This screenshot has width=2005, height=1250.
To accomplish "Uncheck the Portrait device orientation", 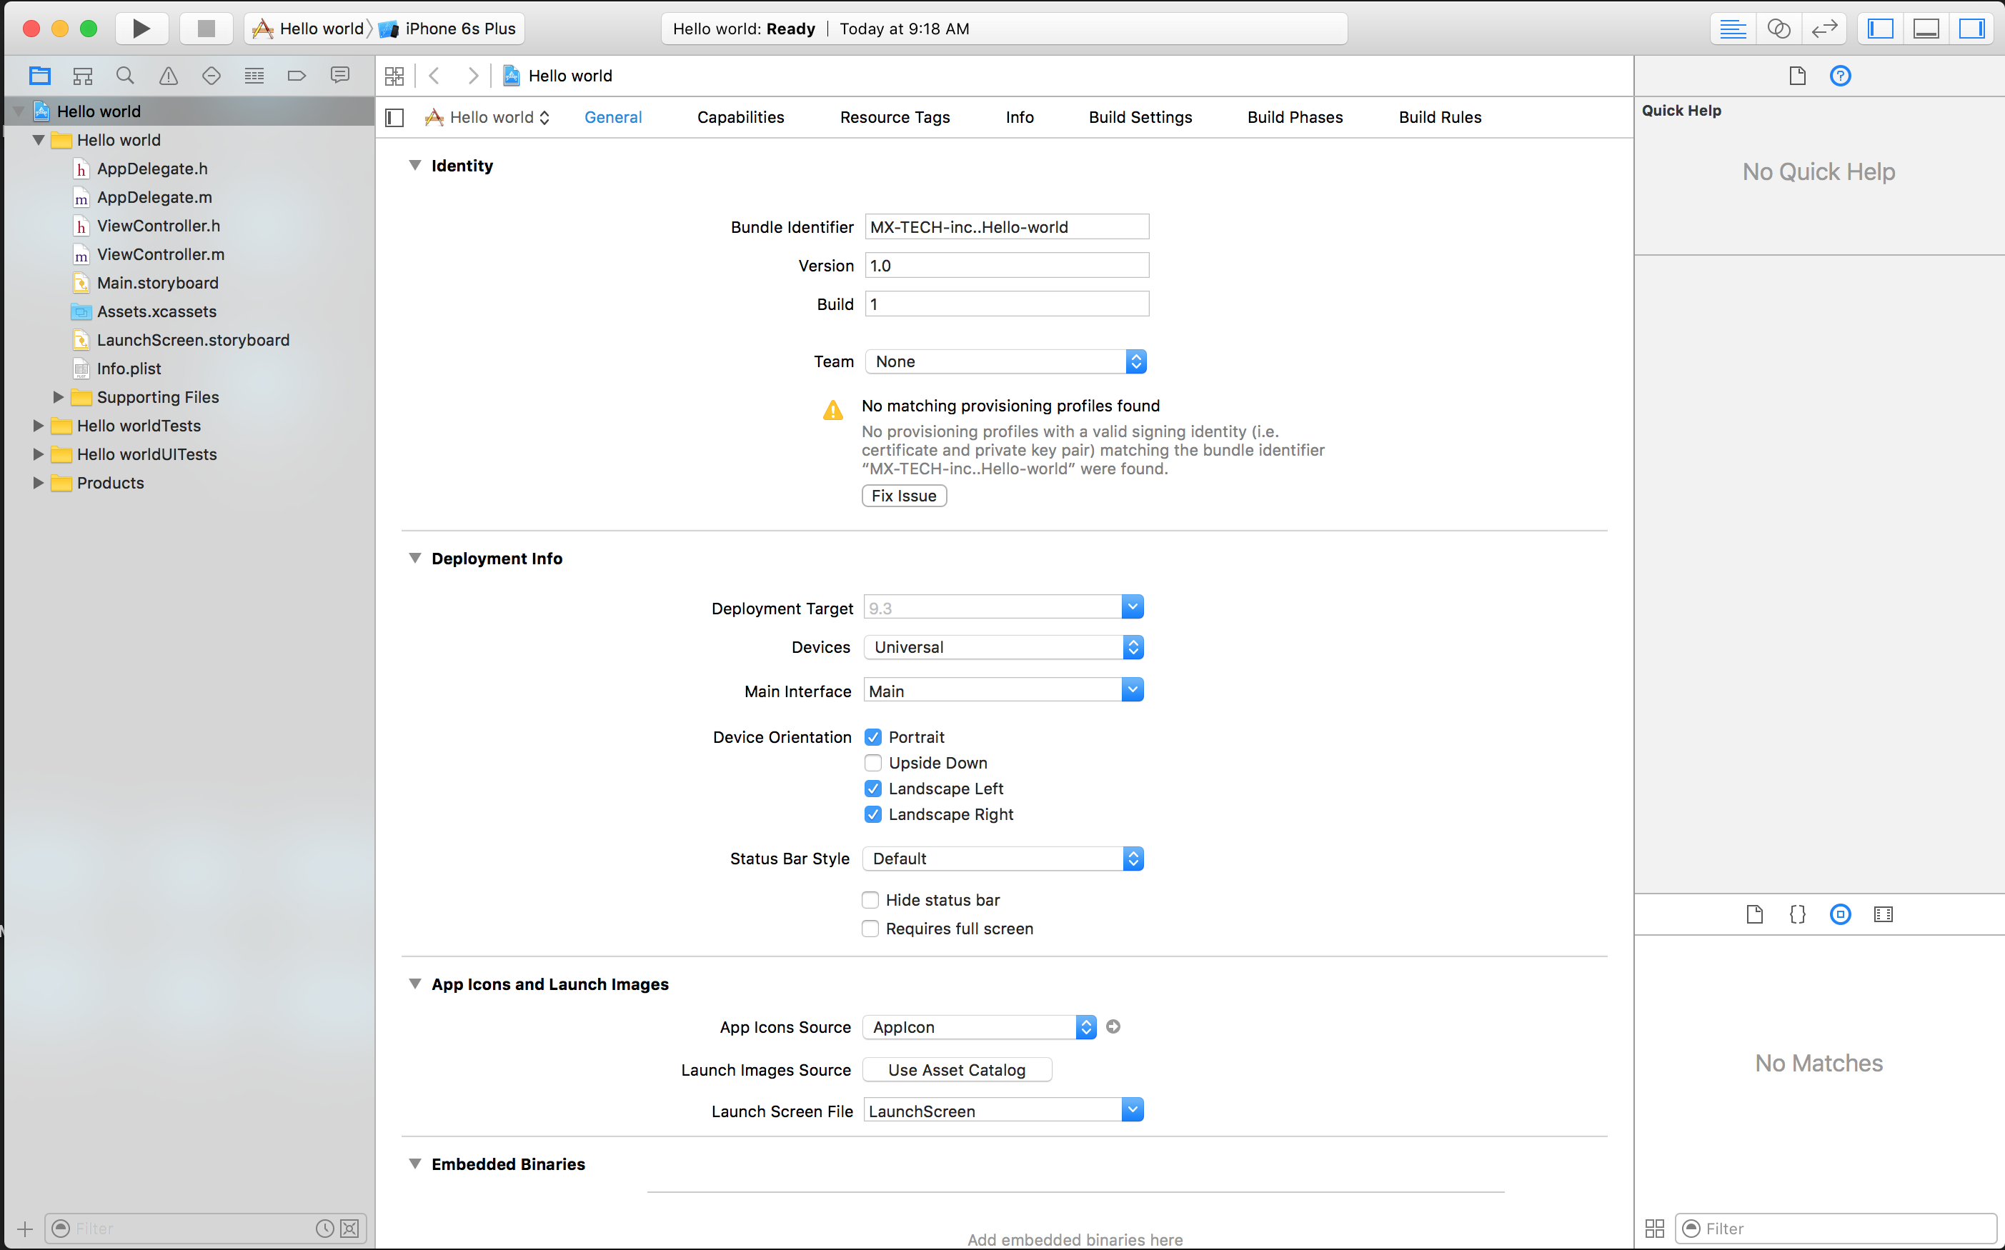I will [x=872, y=736].
